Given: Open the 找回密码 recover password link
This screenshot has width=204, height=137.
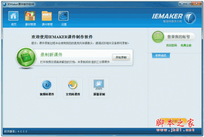Looking at the screenshot, I should coord(172,45).
